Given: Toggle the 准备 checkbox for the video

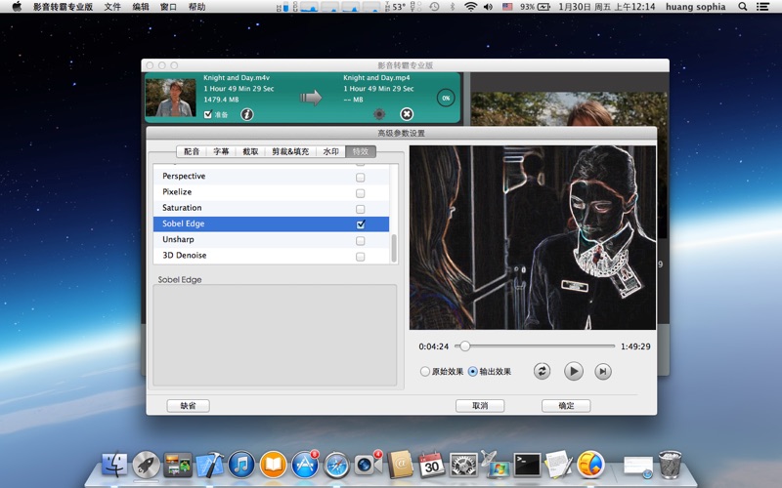Looking at the screenshot, I should click(x=207, y=114).
